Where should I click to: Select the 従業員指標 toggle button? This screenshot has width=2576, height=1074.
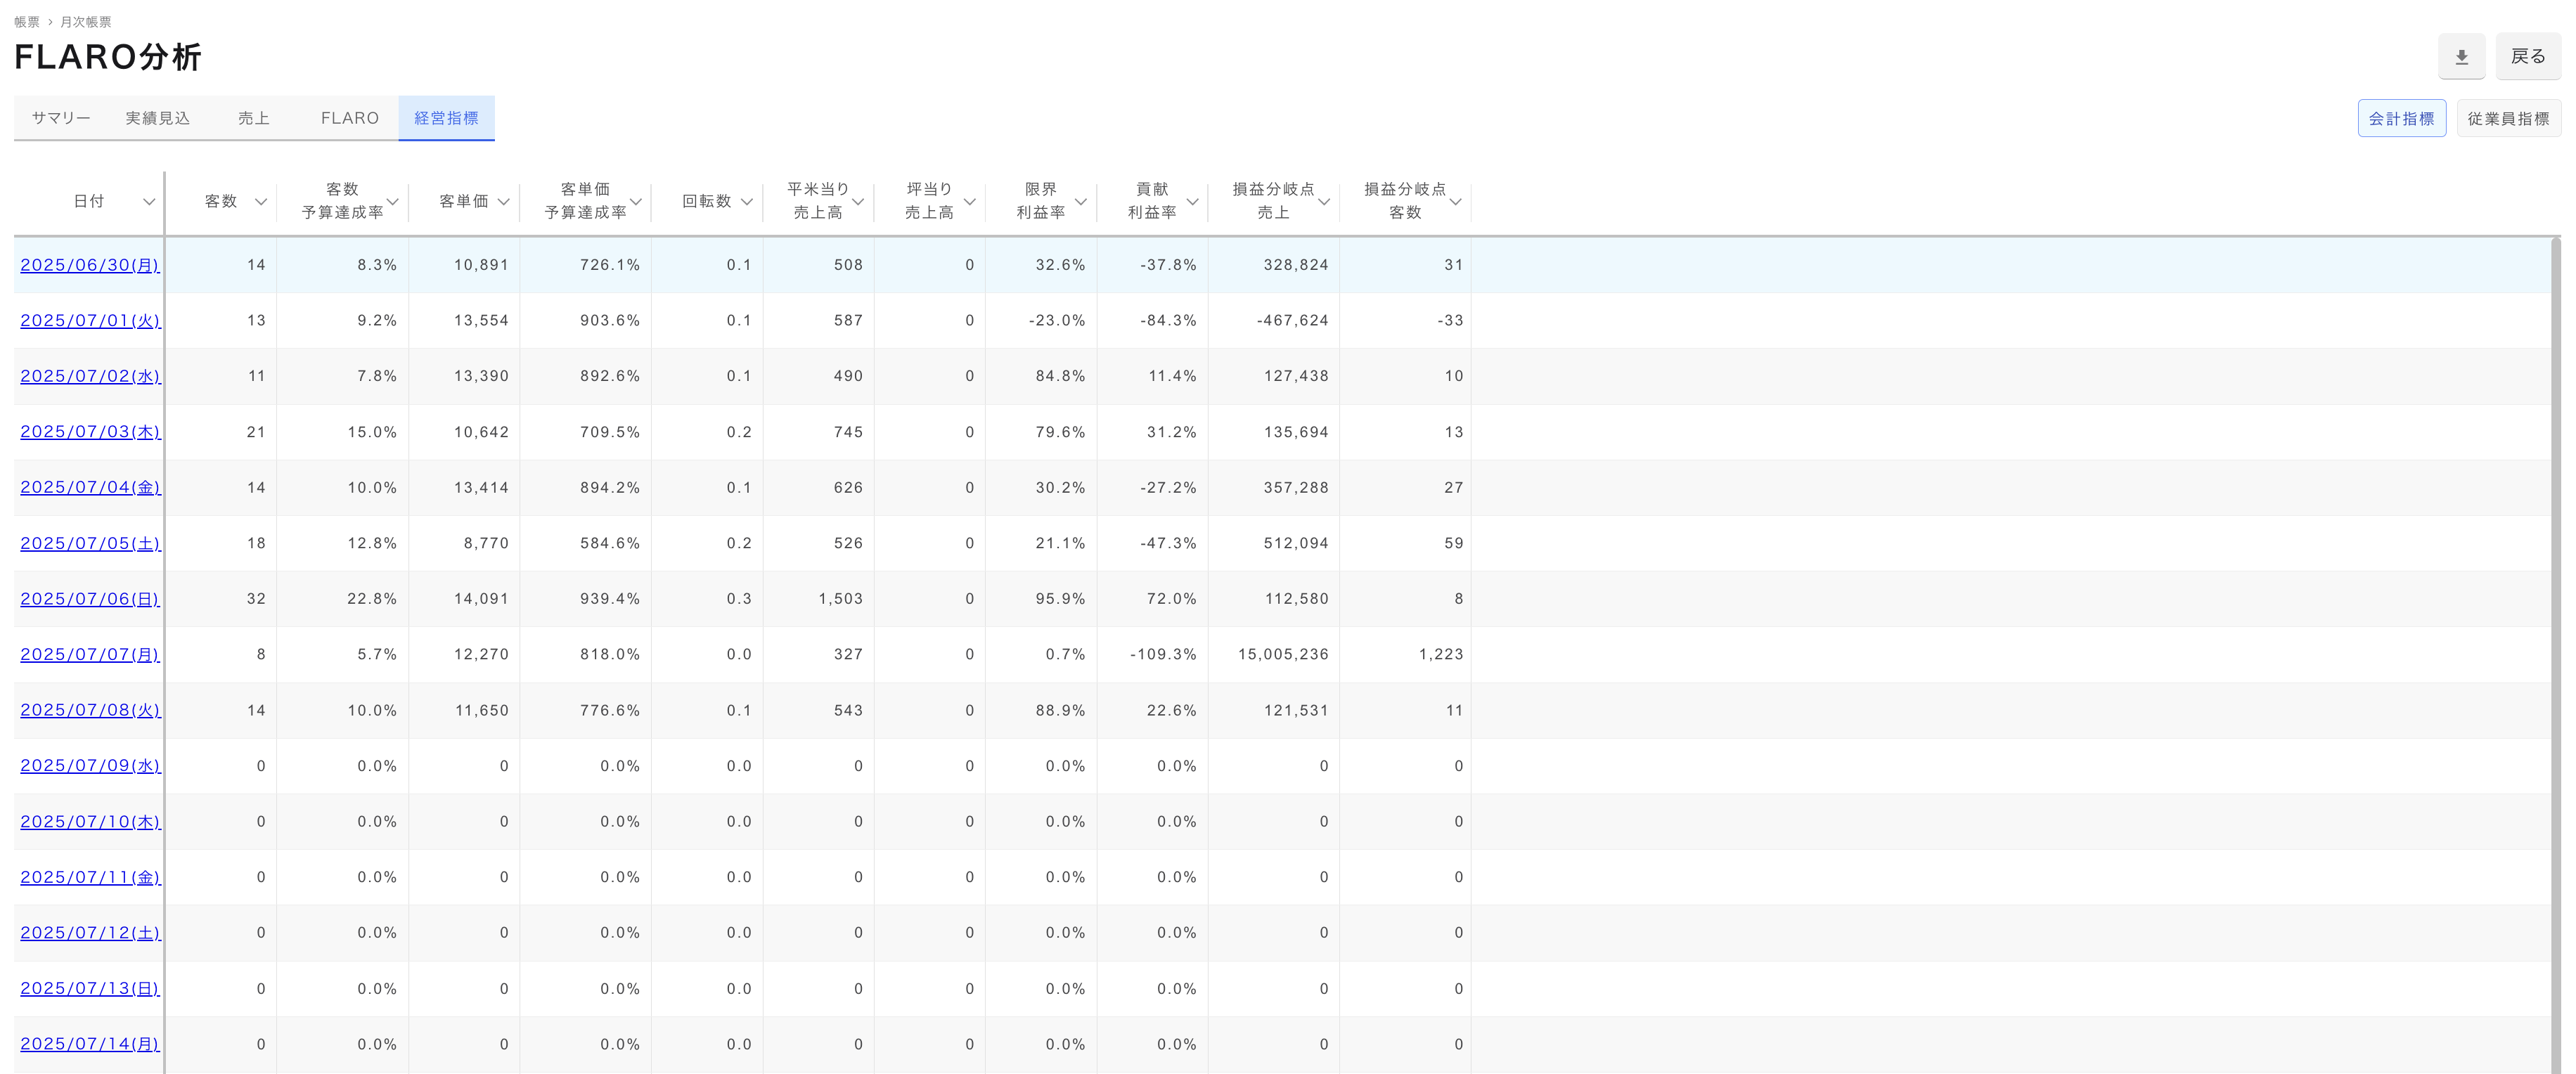pyautogui.click(x=2508, y=118)
